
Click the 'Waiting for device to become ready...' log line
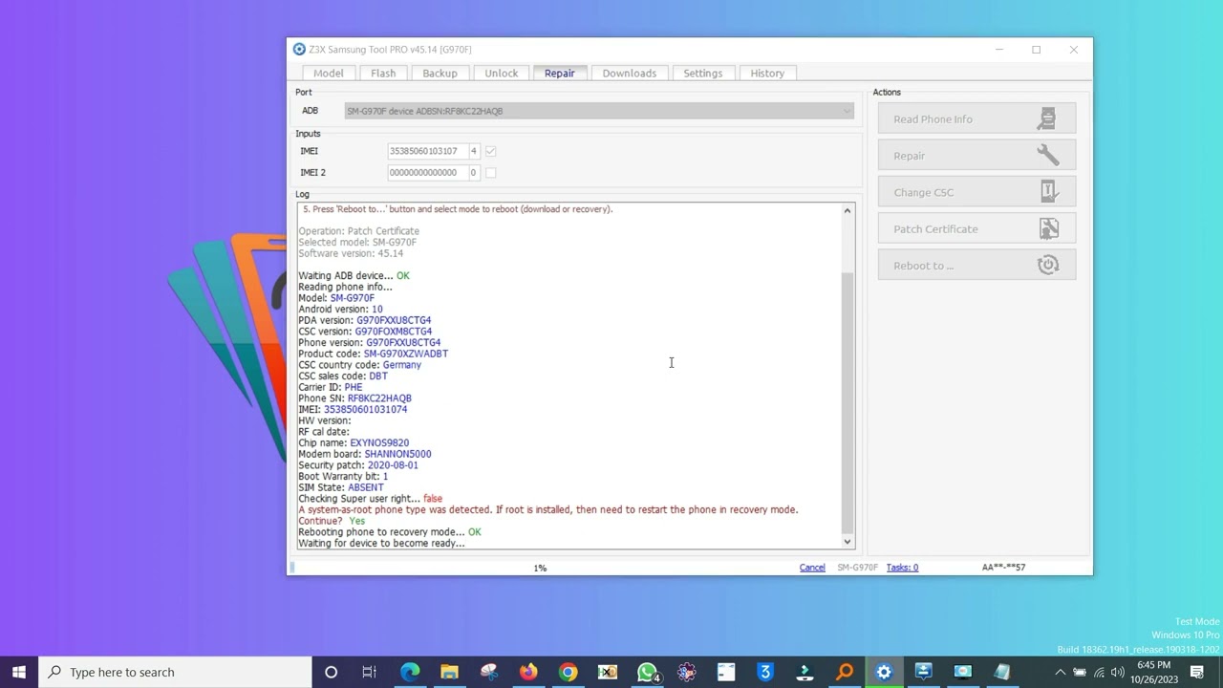coord(381,544)
